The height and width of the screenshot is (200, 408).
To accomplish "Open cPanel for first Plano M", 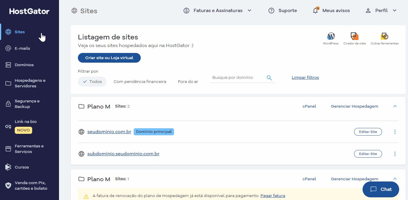I will 309,106.
